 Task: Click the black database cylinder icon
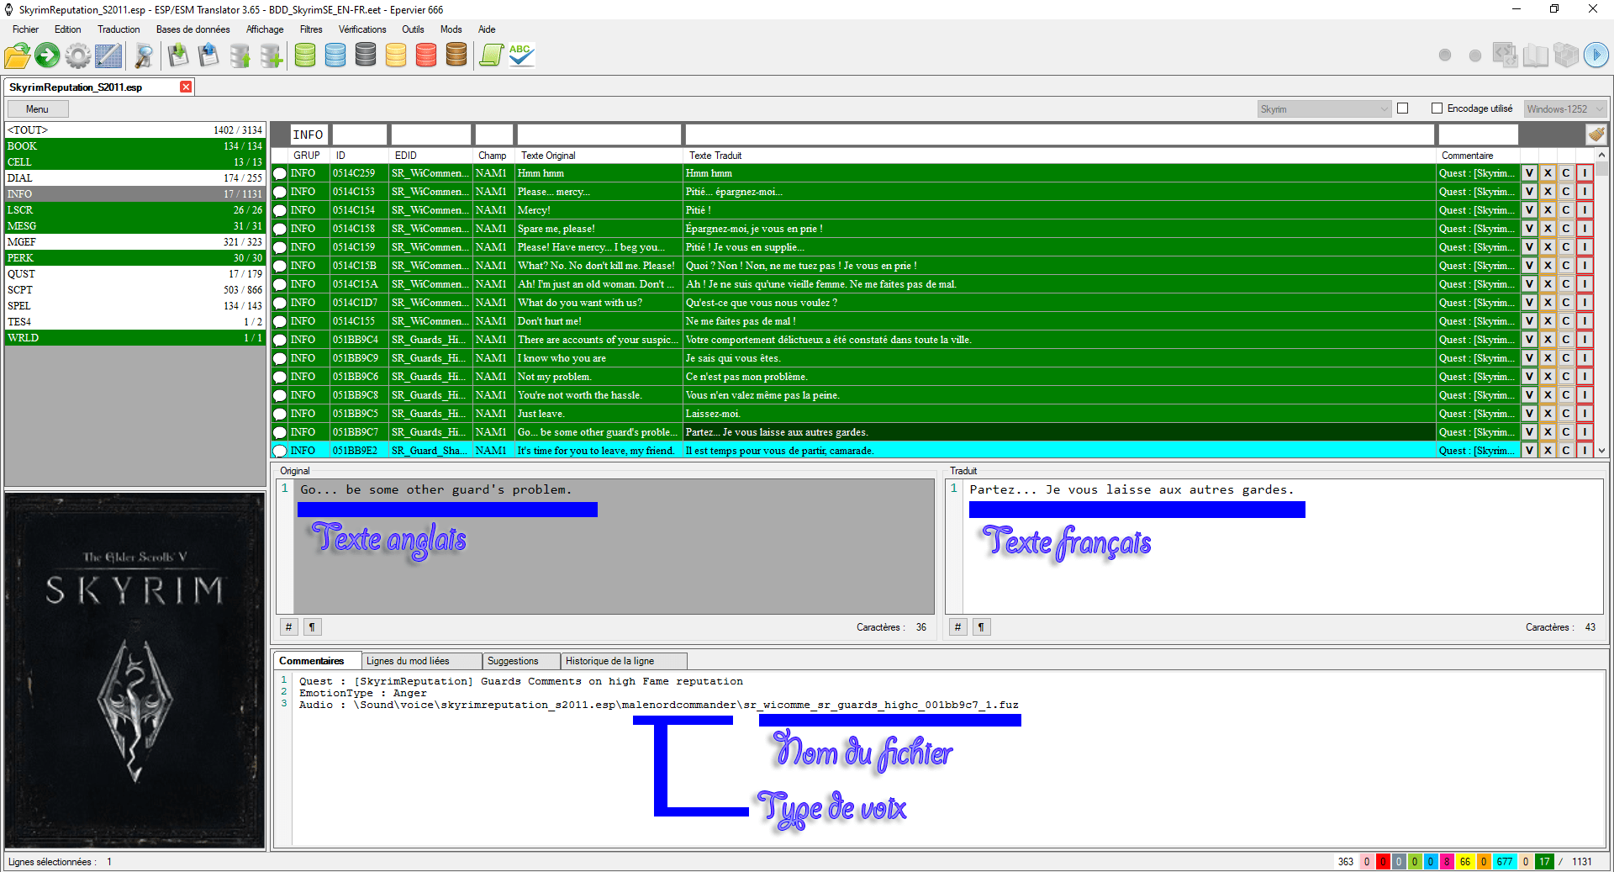click(x=366, y=55)
